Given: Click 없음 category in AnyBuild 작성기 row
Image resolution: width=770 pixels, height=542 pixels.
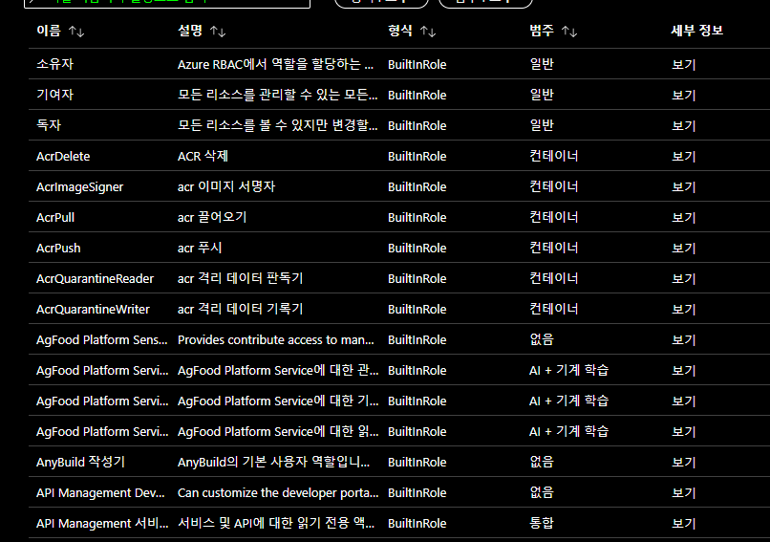Looking at the screenshot, I should click(x=542, y=462).
